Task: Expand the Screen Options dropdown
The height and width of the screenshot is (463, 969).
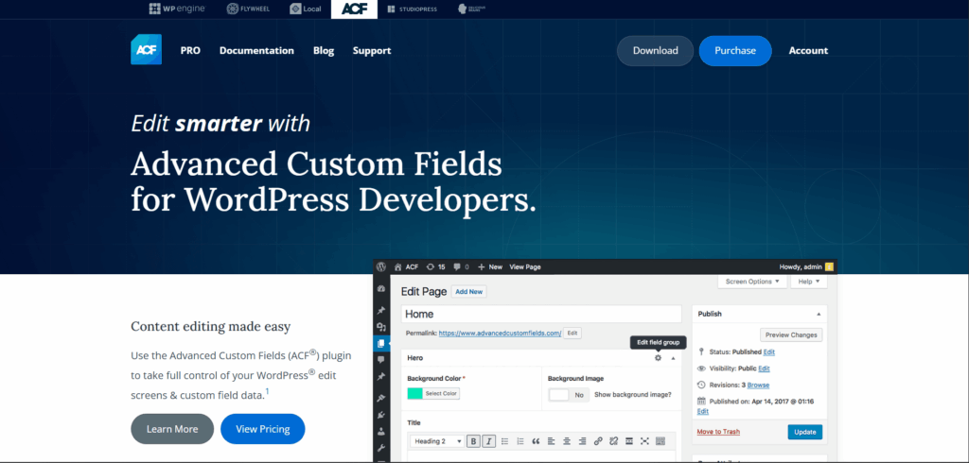Action: [752, 282]
